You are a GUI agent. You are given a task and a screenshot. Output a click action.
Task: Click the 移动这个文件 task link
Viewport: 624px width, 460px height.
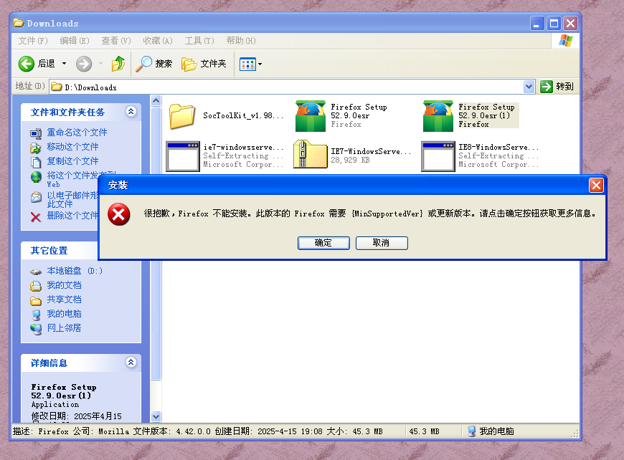tap(72, 147)
